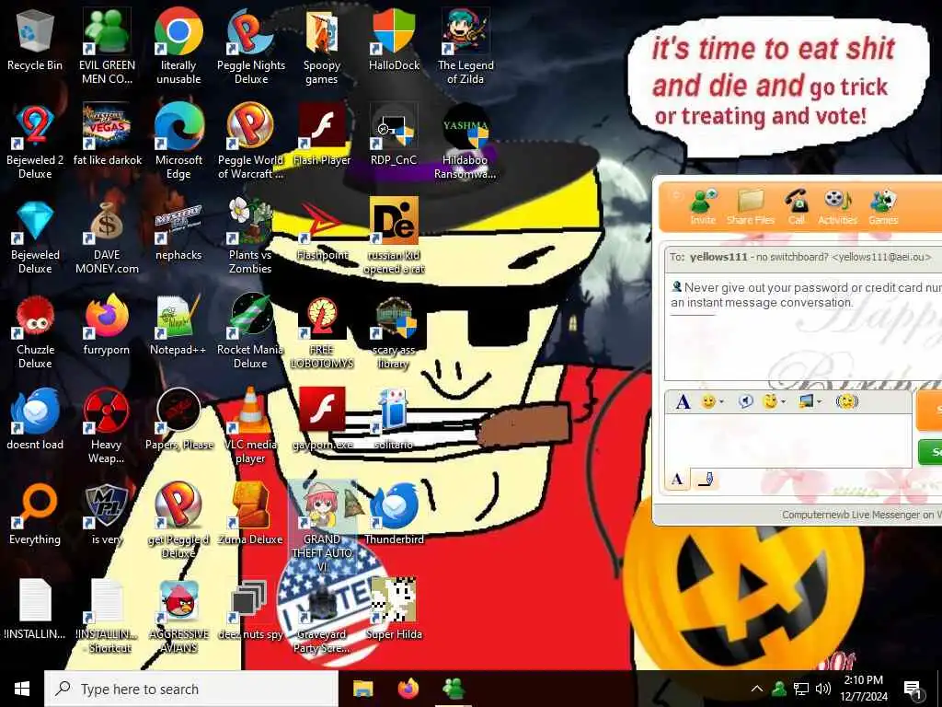Send a nudge with the shaking emoticon

pyautogui.click(x=847, y=401)
